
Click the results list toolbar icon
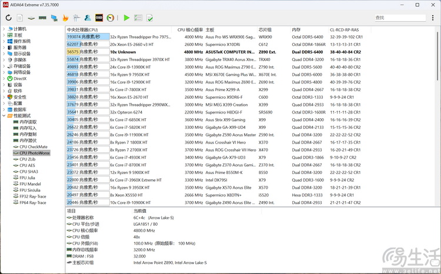click(x=138, y=18)
